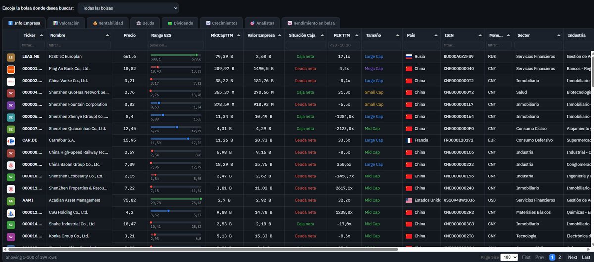Click the Acadian Asset Management AAMI logo

point(11,201)
